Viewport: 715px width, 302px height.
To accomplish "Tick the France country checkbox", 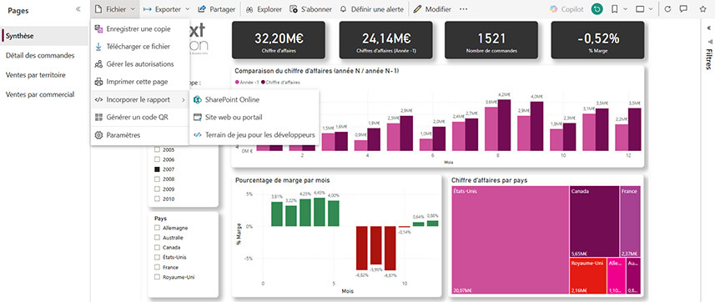I will [158, 267].
